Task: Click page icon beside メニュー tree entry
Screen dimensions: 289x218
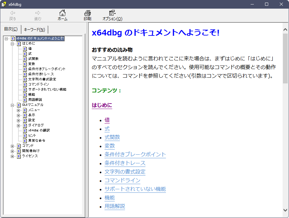Action: click(25, 110)
